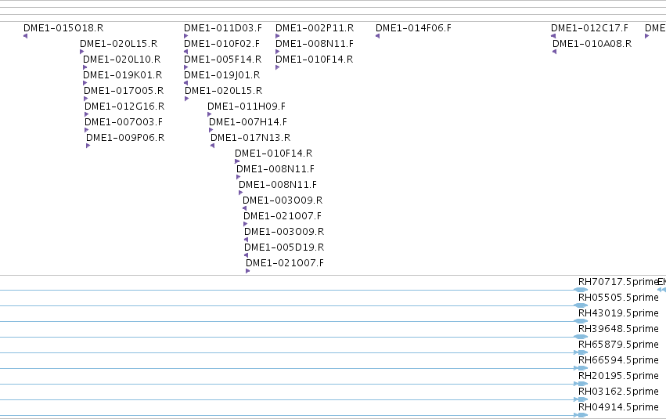The height and width of the screenshot is (419, 666).
Task: Click the RH39648.5prime EST label
Action: [618, 330]
